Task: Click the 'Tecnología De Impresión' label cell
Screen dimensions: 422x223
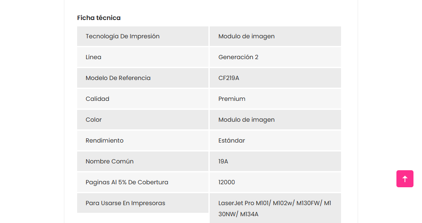Action: (143, 36)
